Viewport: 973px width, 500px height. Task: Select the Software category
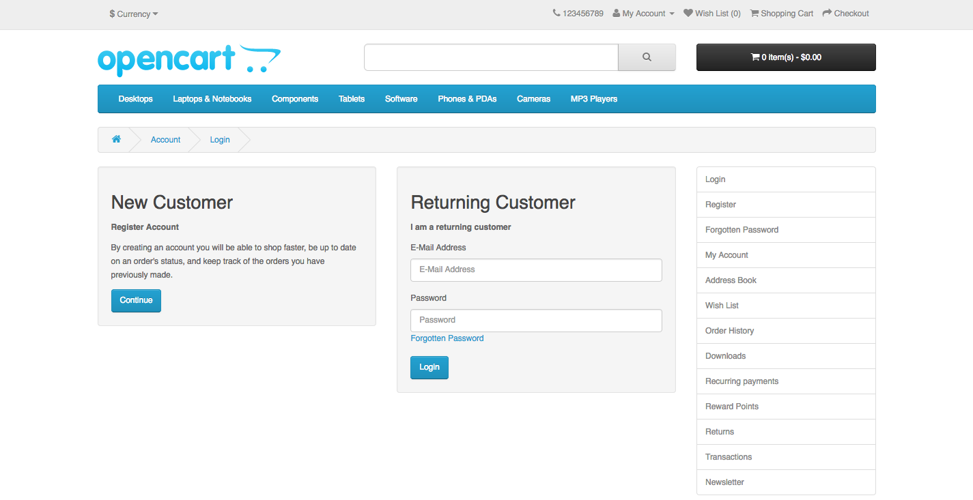pyautogui.click(x=401, y=99)
